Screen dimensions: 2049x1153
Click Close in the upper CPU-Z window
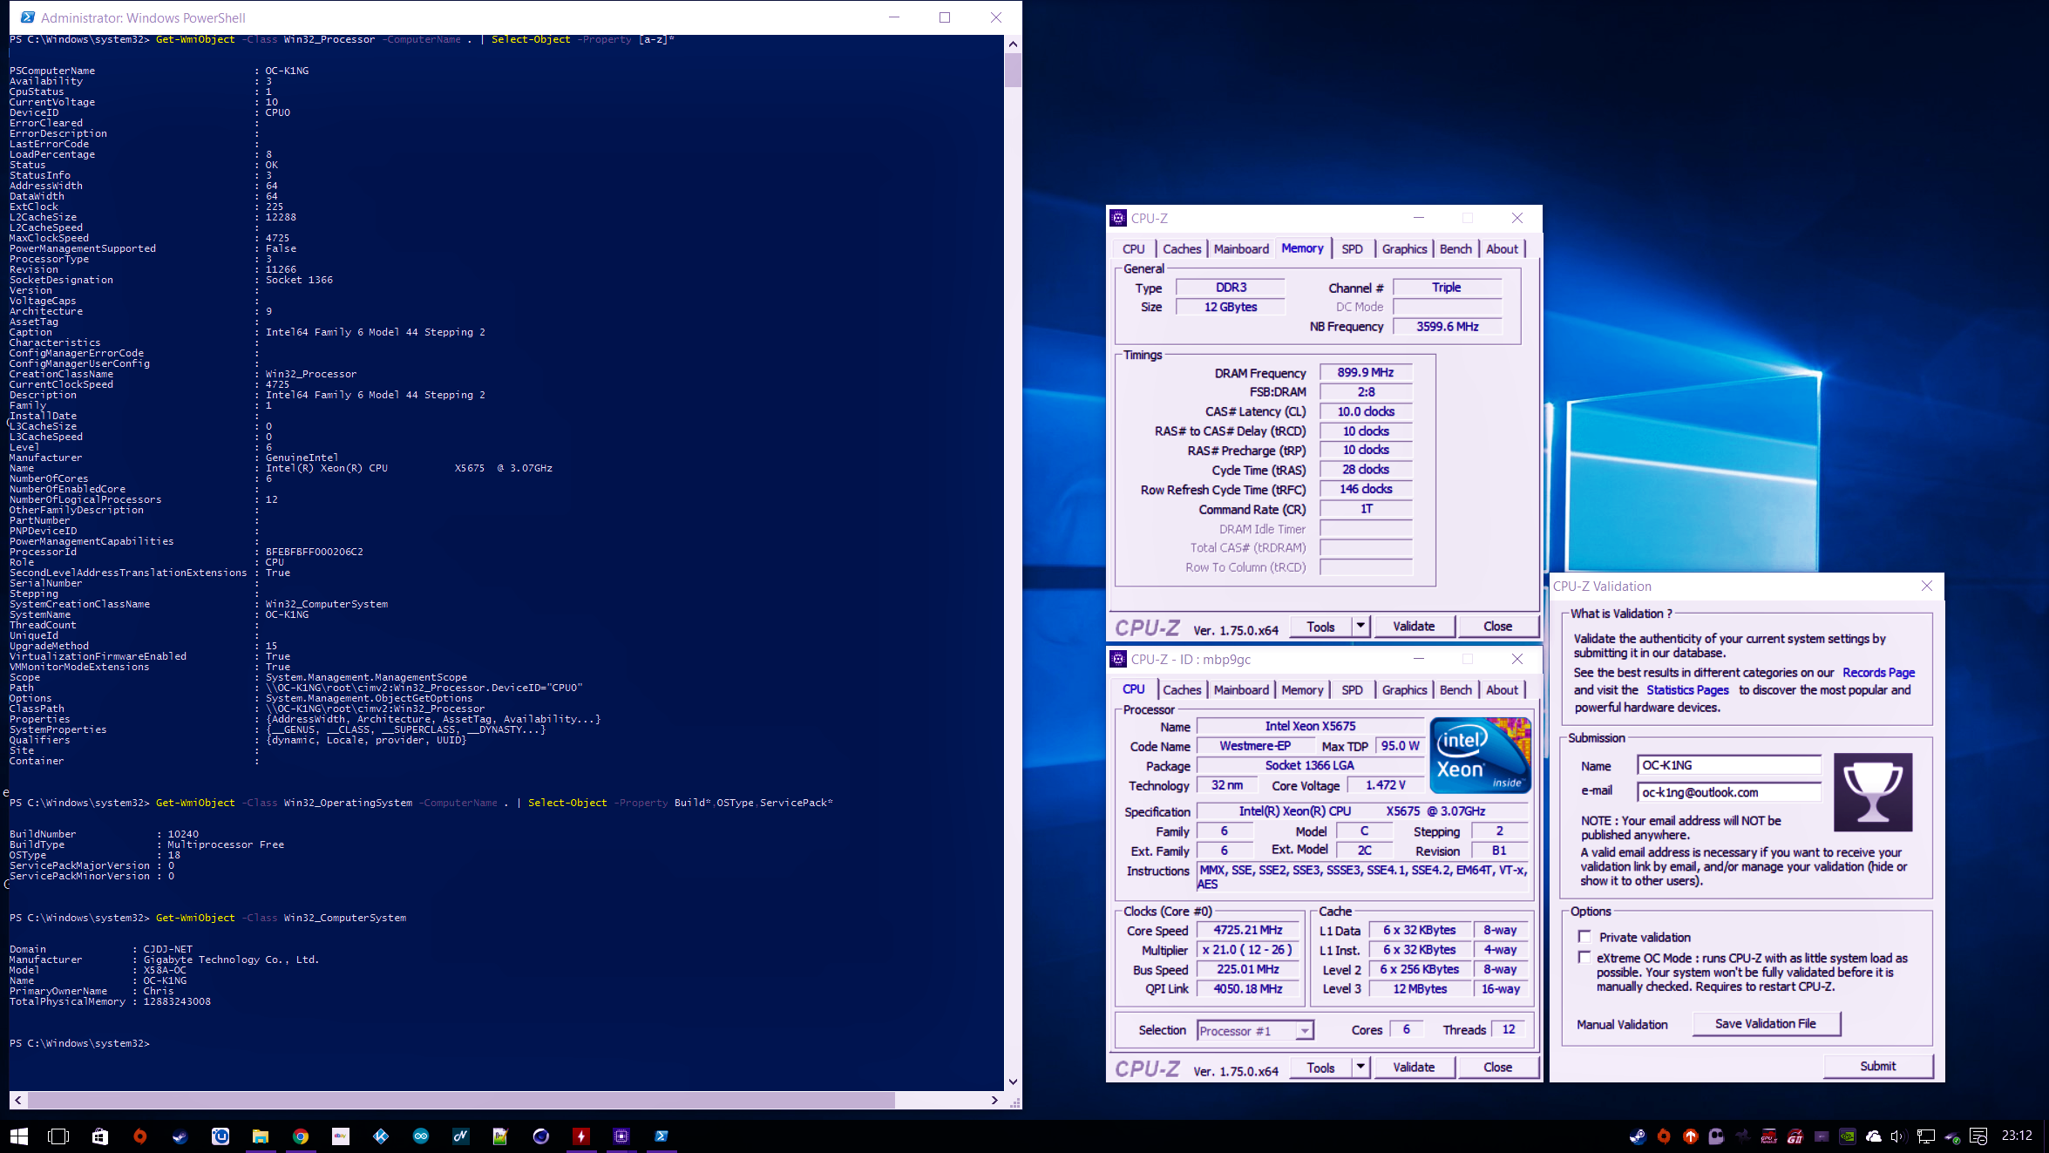click(1497, 627)
